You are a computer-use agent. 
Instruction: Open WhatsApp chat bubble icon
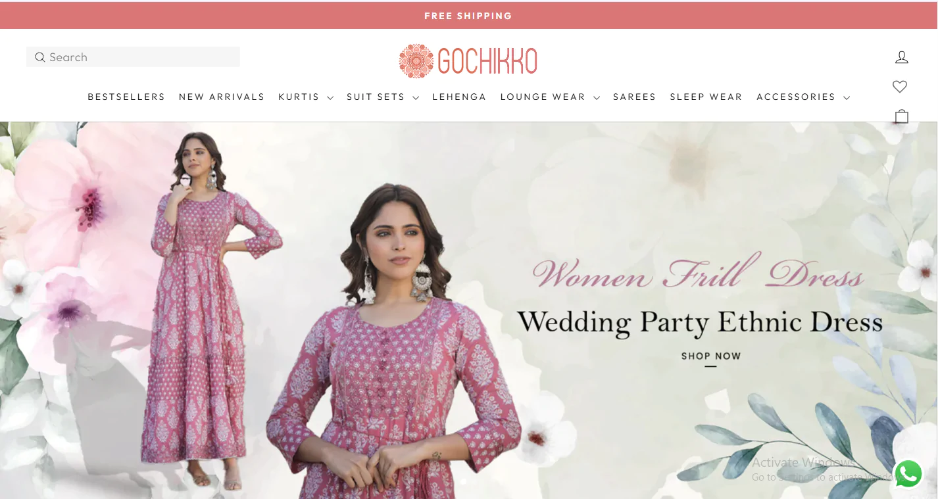point(908,473)
